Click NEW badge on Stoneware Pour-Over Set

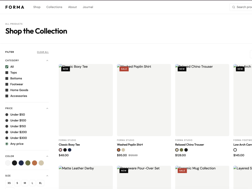coord(124,171)
